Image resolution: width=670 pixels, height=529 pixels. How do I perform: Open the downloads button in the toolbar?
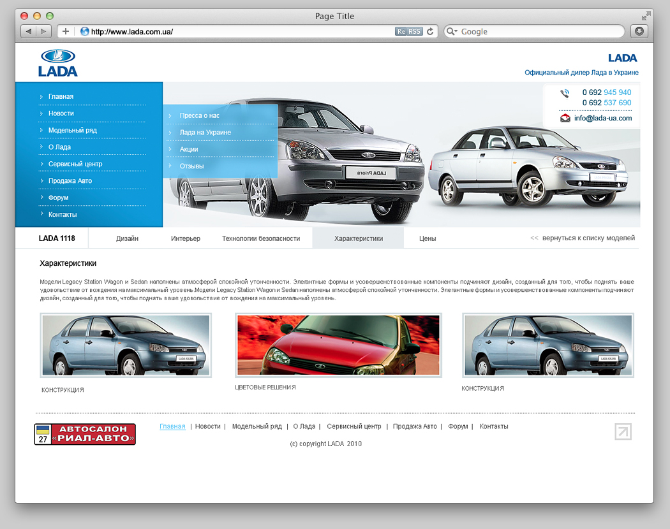coord(639,31)
